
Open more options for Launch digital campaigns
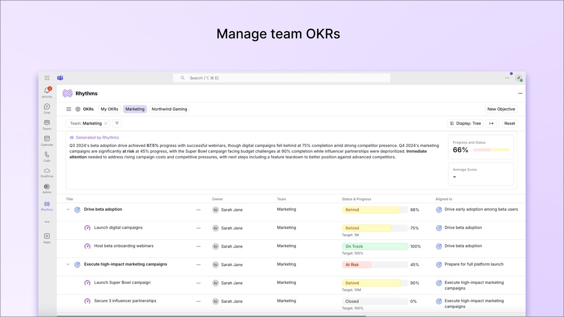[x=198, y=228]
